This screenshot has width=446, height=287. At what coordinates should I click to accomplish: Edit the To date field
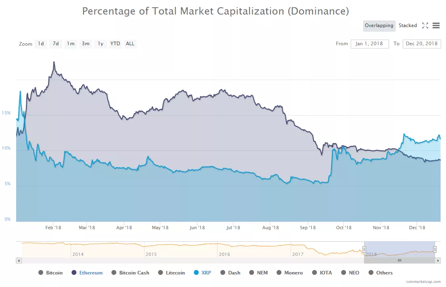pyautogui.click(x=421, y=44)
